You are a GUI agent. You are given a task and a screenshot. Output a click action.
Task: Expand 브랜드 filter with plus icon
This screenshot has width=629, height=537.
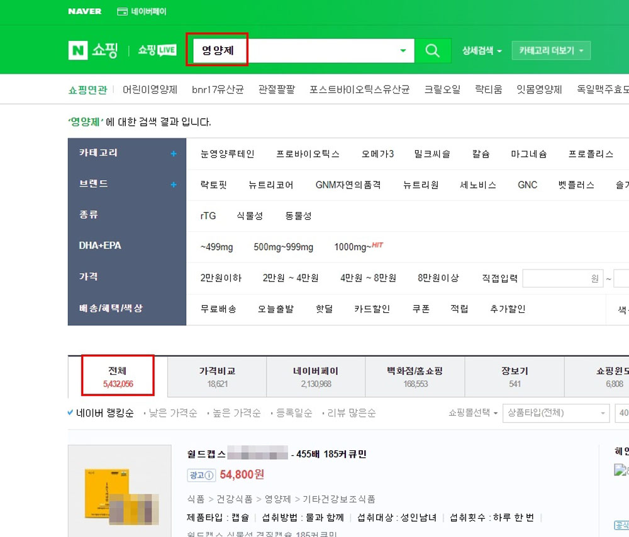(x=174, y=185)
